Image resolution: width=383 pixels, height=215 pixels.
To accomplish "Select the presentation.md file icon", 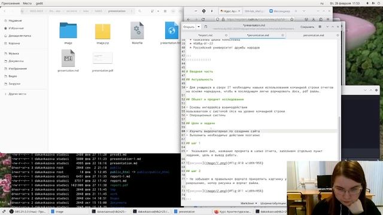I will [x=68, y=58].
